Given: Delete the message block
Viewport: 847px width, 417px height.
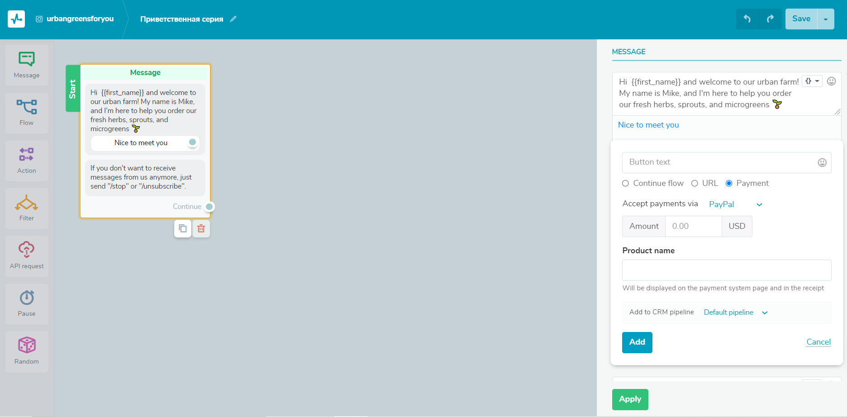Looking at the screenshot, I should coord(201,228).
